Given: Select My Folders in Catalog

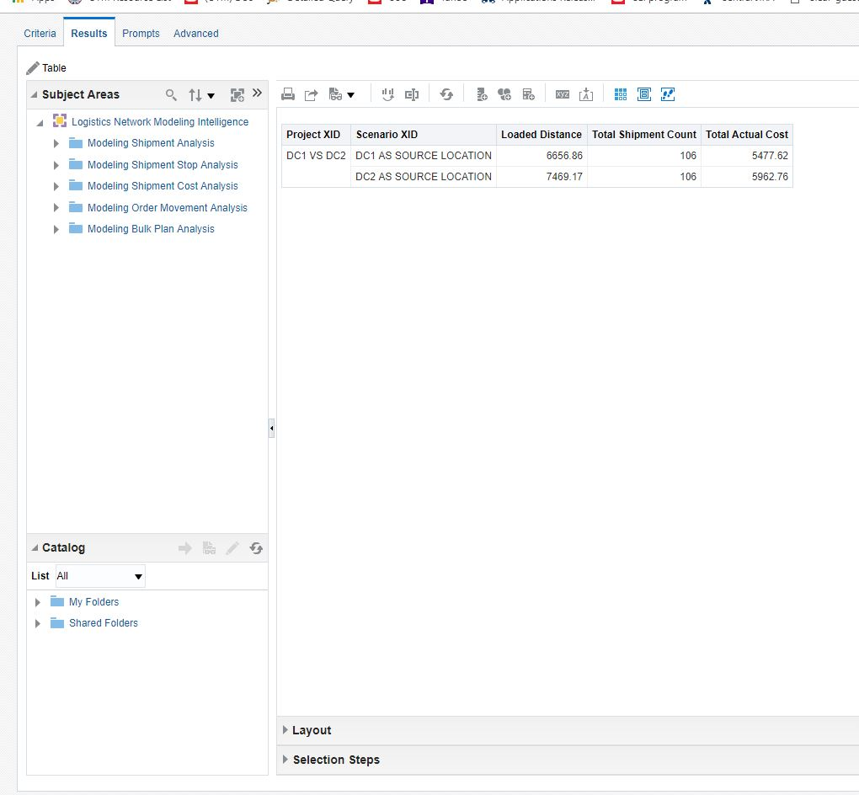Looking at the screenshot, I should pos(93,601).
